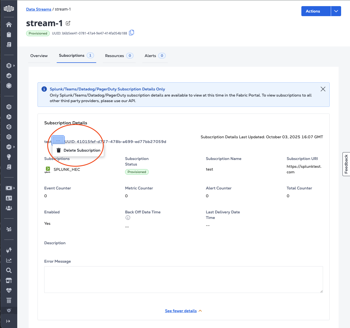Click the heartbeat health sidebar icon
This screenshot has height=328, width=350.
(9, 290)
